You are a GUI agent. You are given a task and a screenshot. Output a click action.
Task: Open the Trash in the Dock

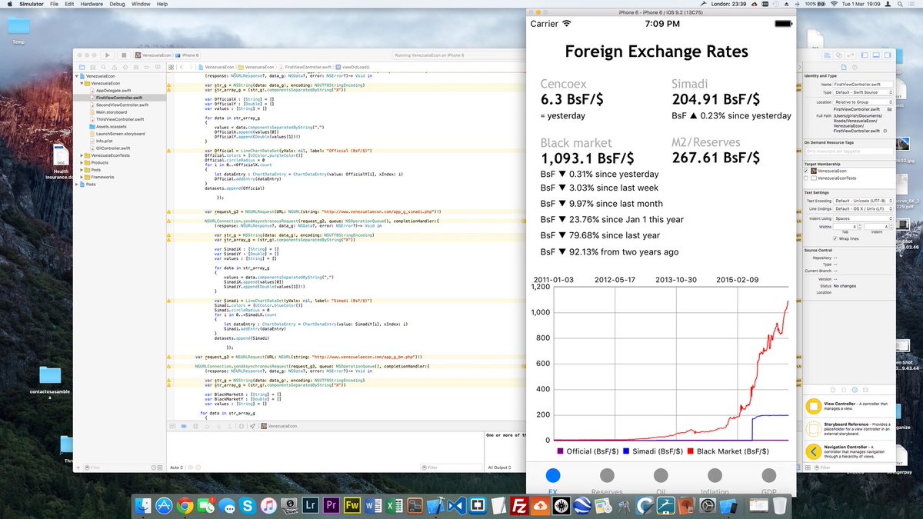[x=779, y=505]
